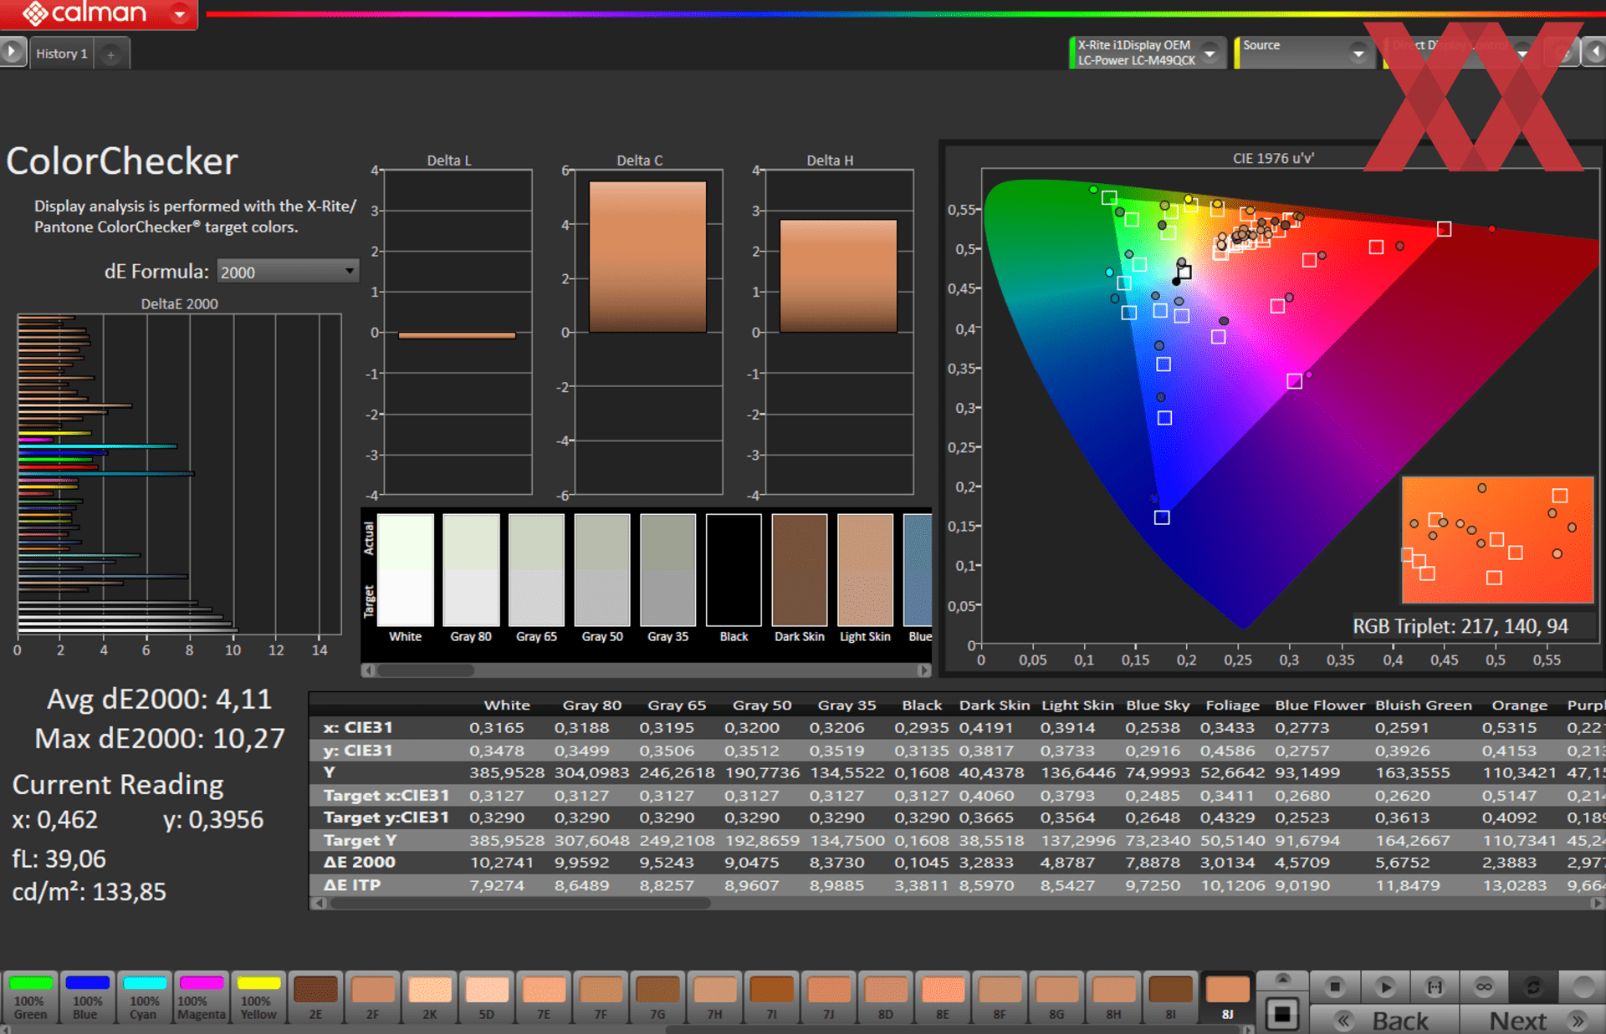Viewport: 1606px width, 1034px height.
Task: Expand the Source dropdown
Action: 1358,53
